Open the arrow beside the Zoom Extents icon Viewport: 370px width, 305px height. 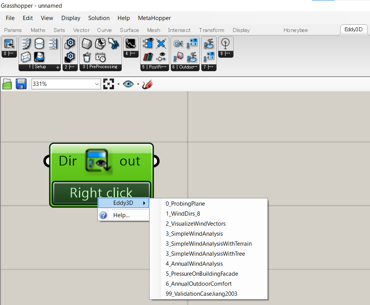pyautogui.click(x=118, y=84)
